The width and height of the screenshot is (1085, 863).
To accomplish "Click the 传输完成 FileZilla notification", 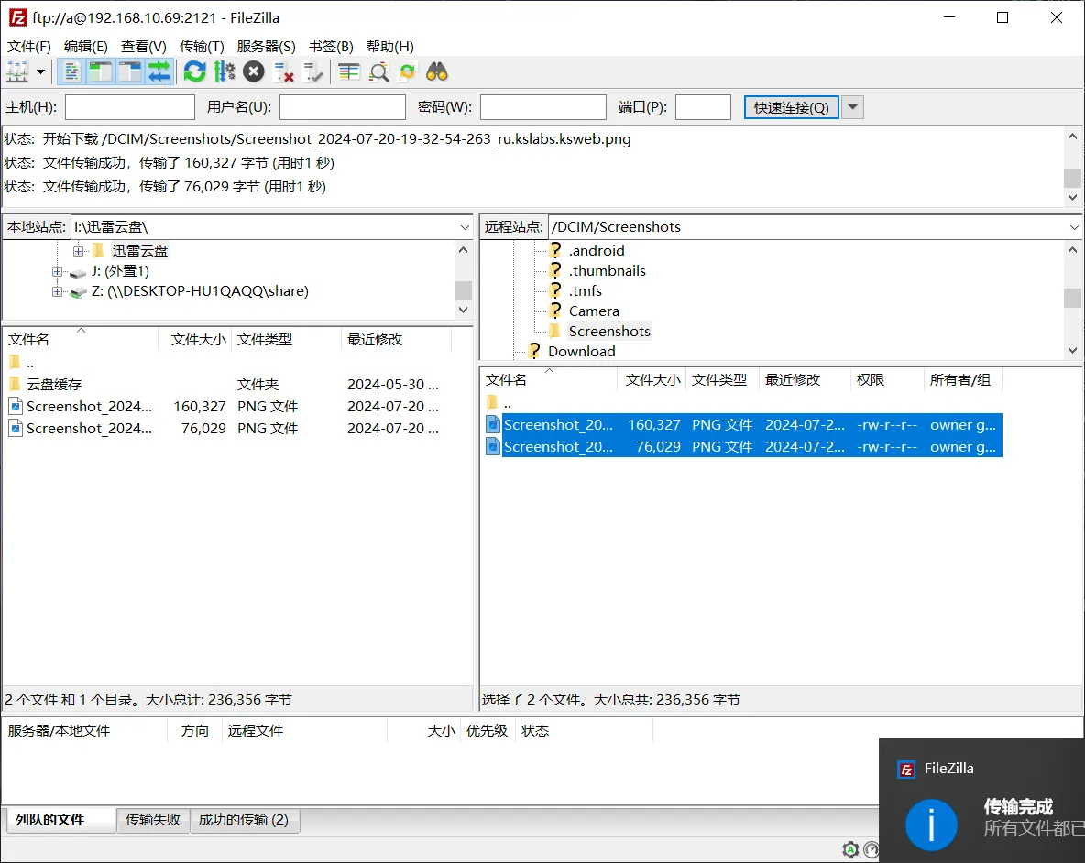I will pos(981,800).
